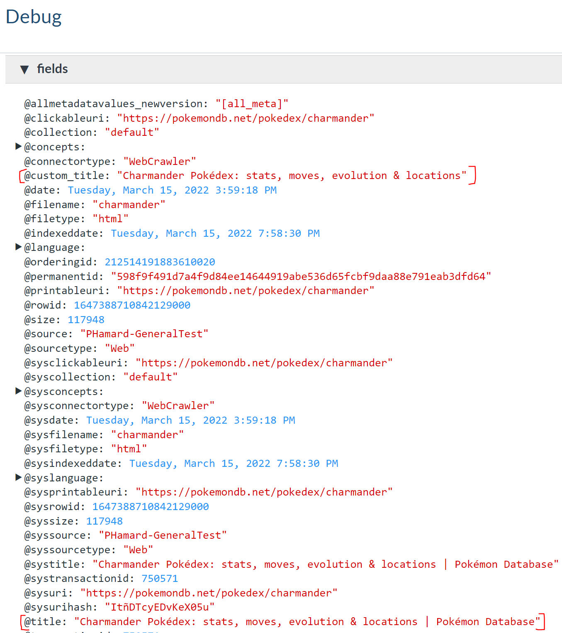Select the @size value 117948
562x633 pixels.
(x=86, y=320)
